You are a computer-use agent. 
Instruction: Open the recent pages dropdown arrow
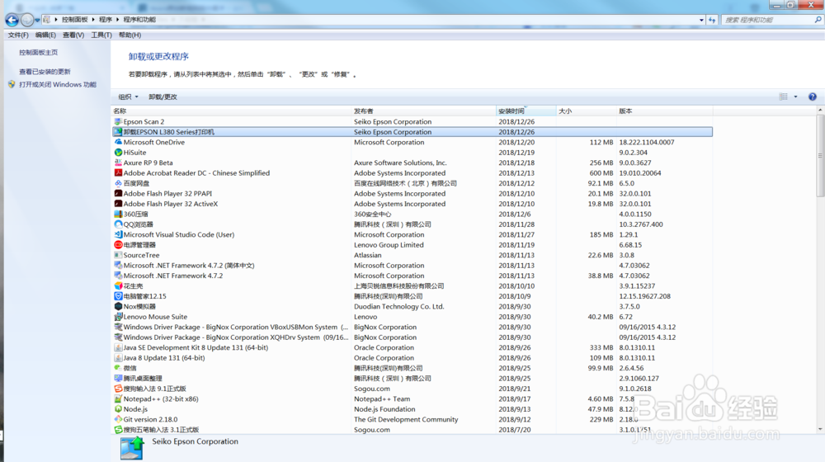[37, 21]
